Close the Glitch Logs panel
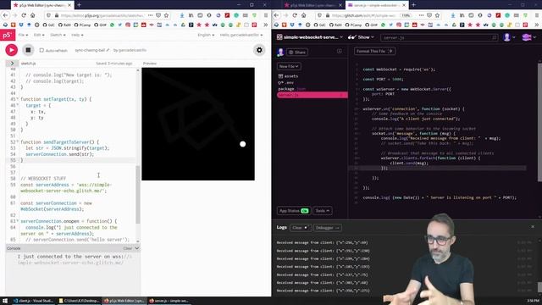542x305 pixels. 533,226
